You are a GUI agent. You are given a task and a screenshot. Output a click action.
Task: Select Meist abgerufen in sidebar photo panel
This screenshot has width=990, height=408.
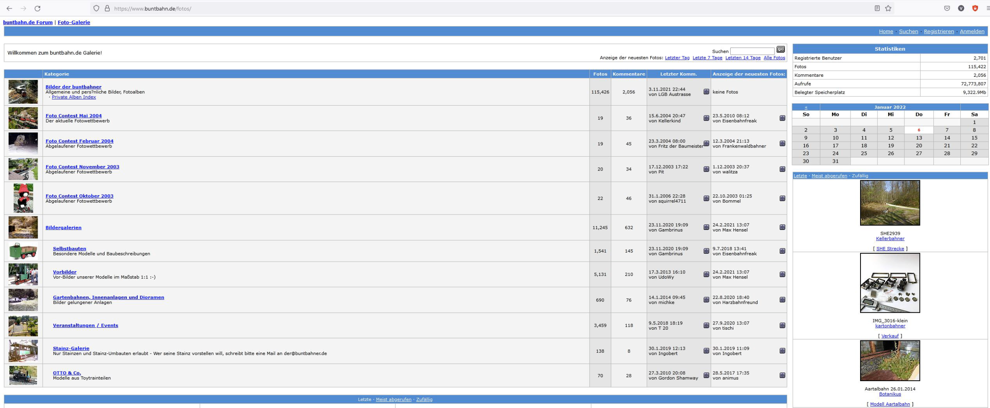(x=829, y=176)
